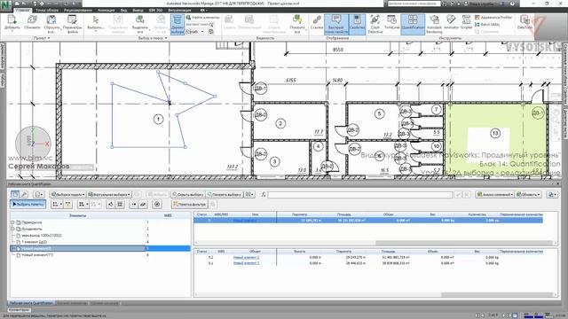
Task: Open the Анимация ribbon tab
Action: [106, 10]
